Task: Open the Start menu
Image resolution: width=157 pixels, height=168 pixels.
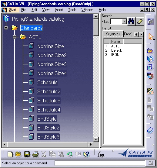Action: (x=12, y=10)
